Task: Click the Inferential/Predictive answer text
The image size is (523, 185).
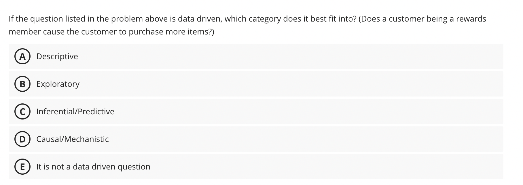Action: pos(75,111)
